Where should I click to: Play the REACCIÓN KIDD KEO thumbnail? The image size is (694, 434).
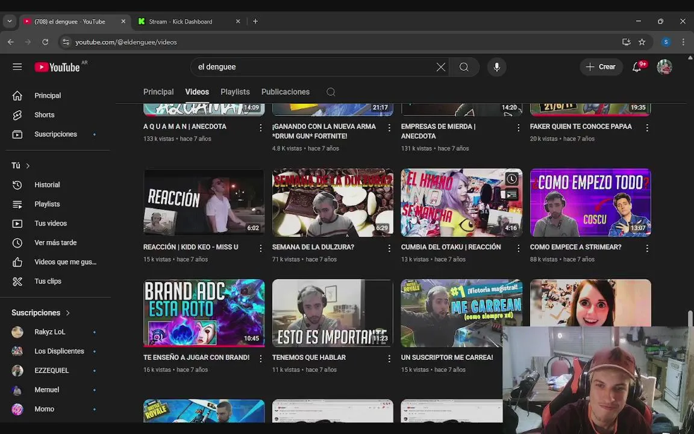[x=204, y=203]
